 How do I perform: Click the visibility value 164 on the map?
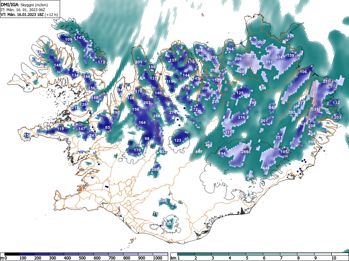[x=142, y=122]
